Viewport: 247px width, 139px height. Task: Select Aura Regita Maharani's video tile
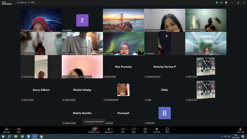[206, 44]
